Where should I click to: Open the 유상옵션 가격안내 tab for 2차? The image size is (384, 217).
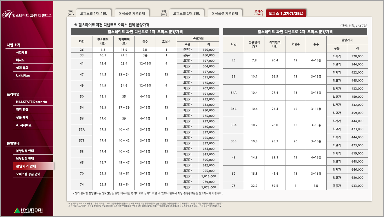pyautogui.click(x=225, y=13)
